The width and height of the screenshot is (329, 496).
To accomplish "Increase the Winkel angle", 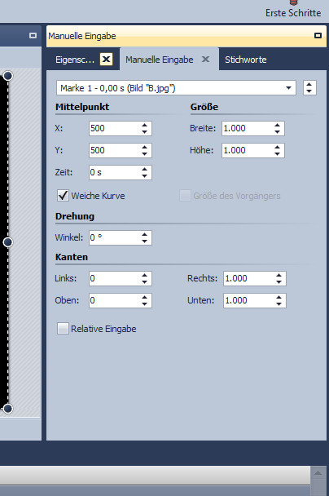I will coord(145,234).
